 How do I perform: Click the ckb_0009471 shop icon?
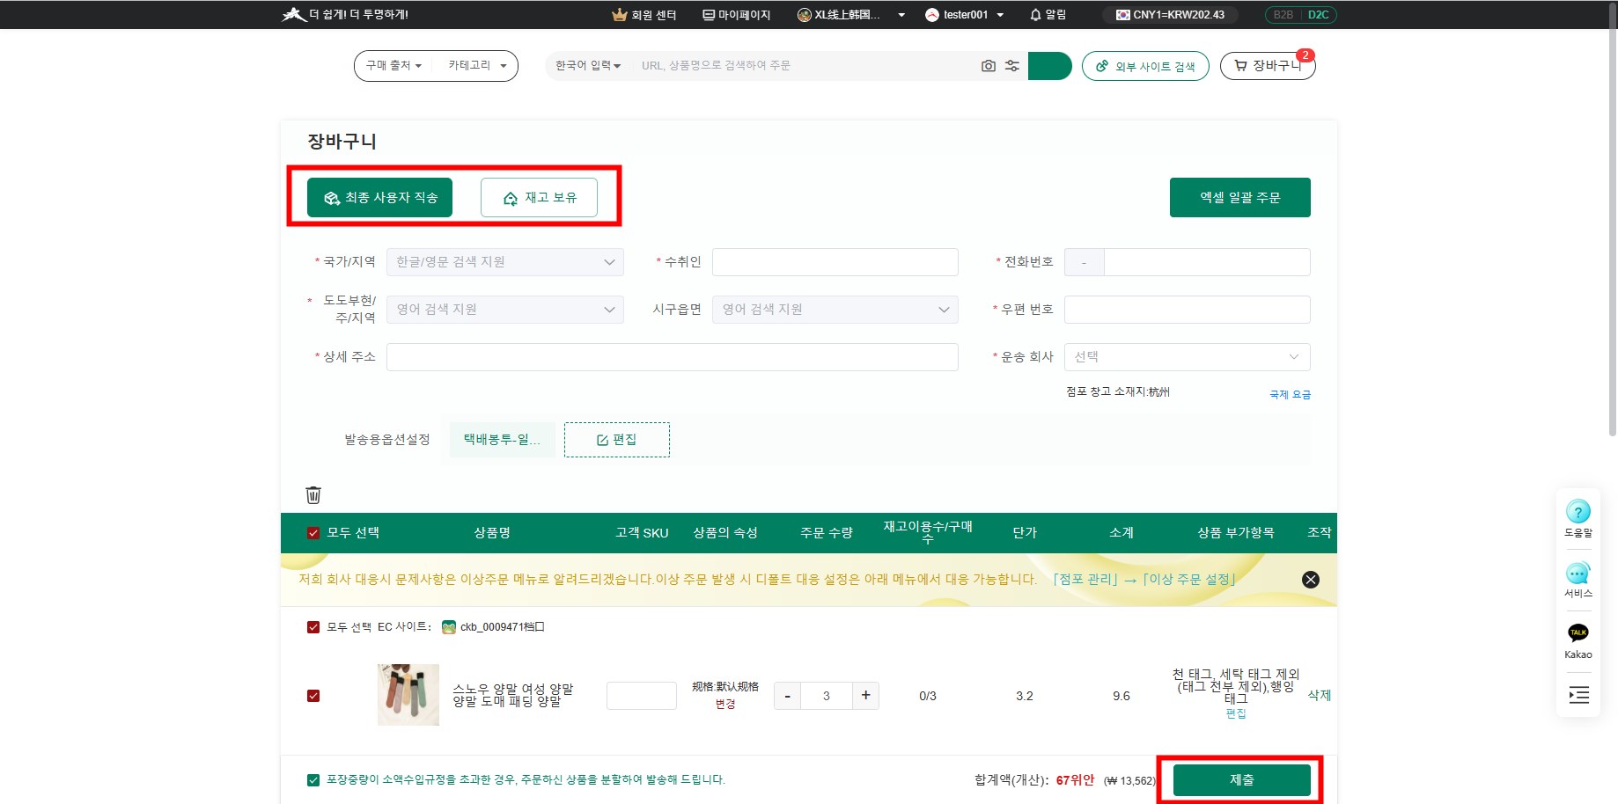[x=449, y=627]
